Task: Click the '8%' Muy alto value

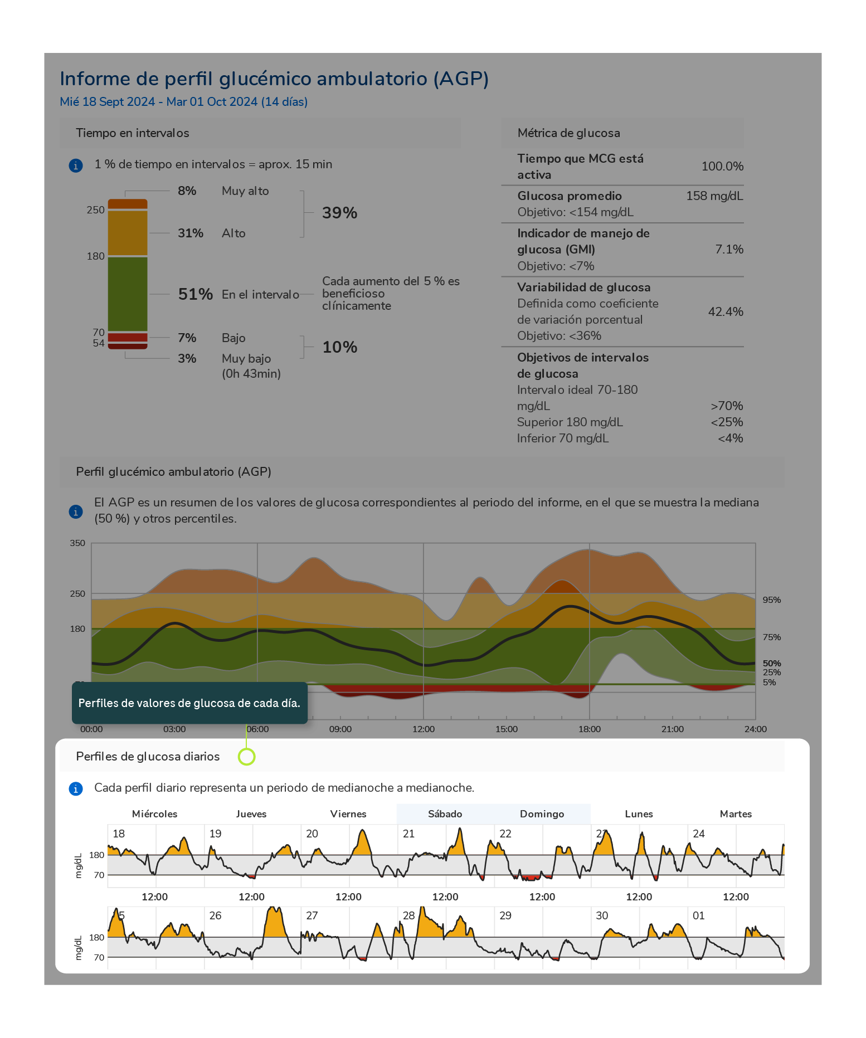Action: (x=187, y=191)
